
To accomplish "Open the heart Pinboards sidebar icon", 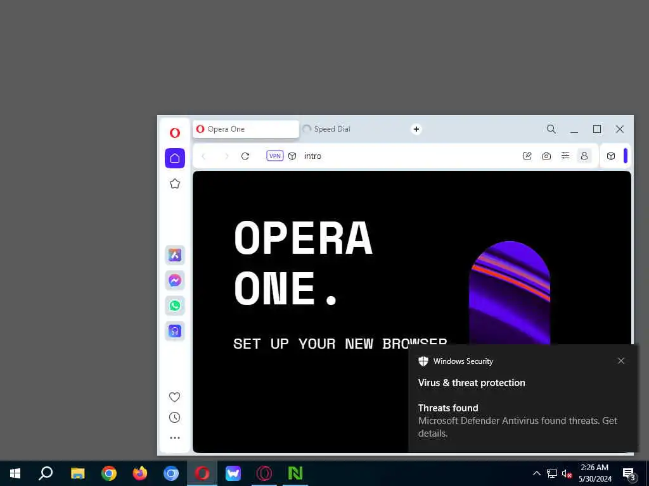I will tap(175, 397).
